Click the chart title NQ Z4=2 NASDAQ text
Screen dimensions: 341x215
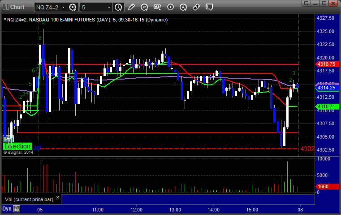pyautogui.click(x=86, y=20)
